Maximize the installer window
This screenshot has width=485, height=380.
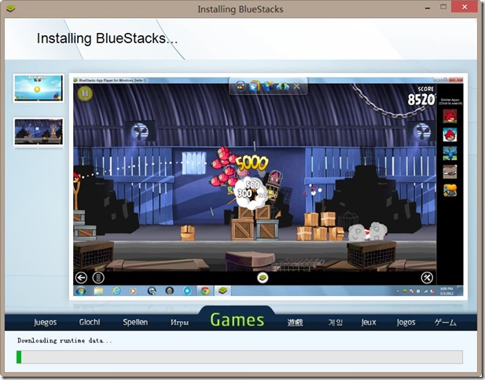click(x=443, y=7)
